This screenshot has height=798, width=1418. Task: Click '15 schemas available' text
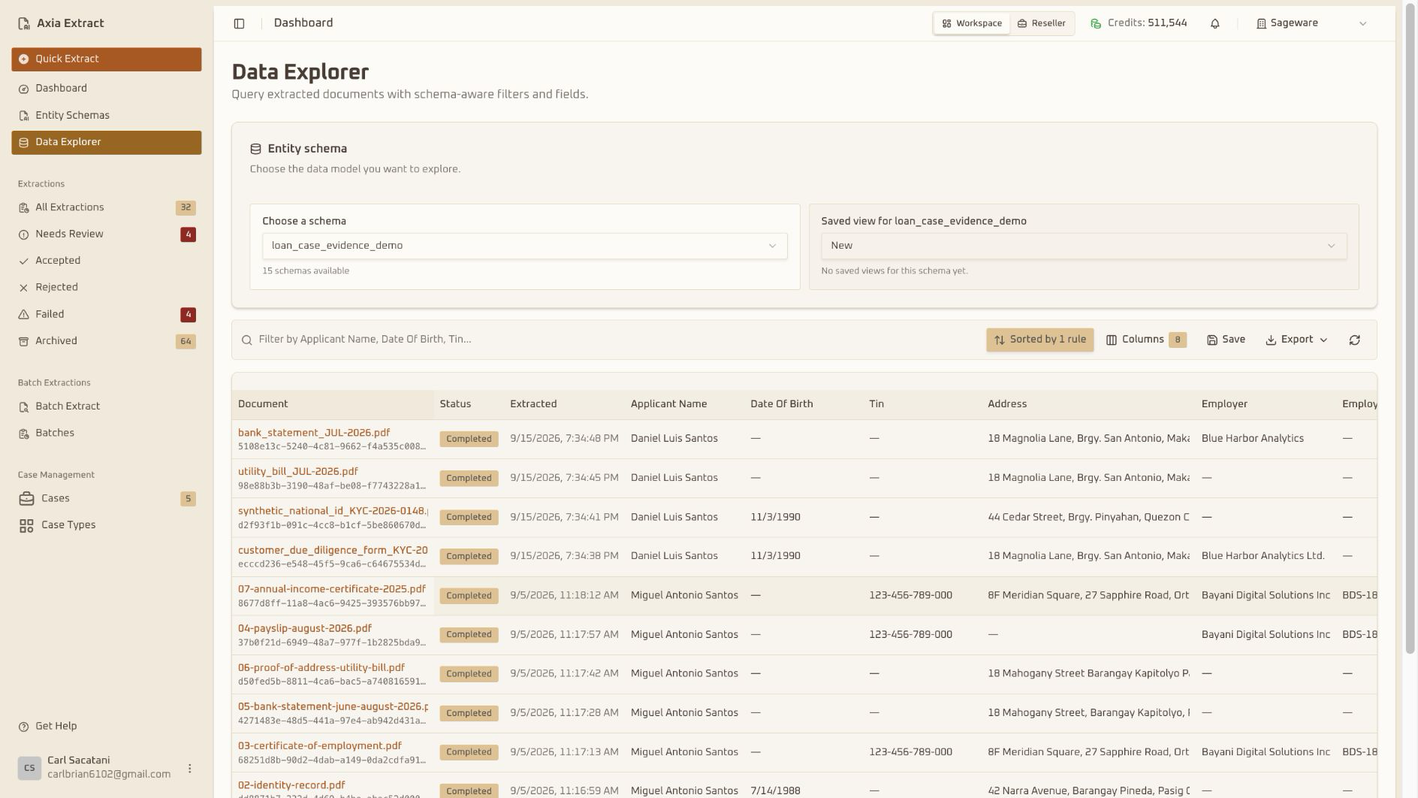coord(306,271)
